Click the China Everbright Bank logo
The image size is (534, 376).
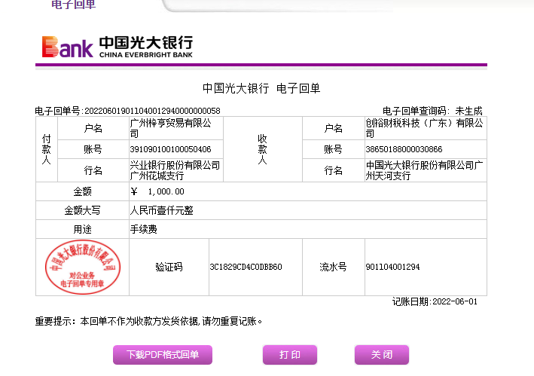tap(117, 46)
